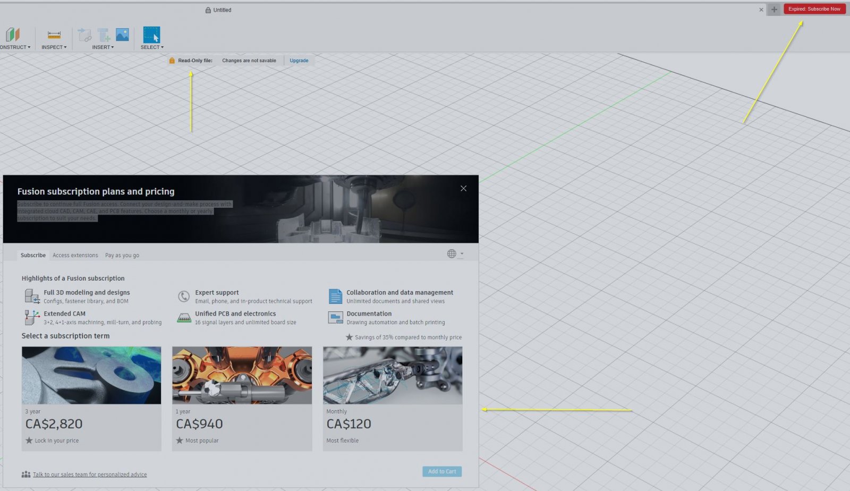
Task: Click the Collaboration and data management icon
Action: pyautogui.click(x=335, y=297)
